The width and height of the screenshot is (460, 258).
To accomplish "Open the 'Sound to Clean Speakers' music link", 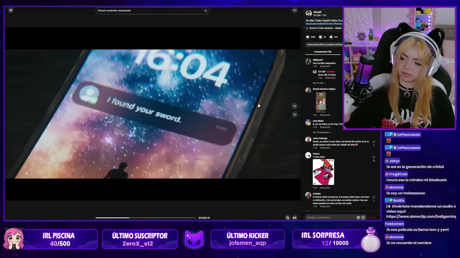I will point(325,28).
